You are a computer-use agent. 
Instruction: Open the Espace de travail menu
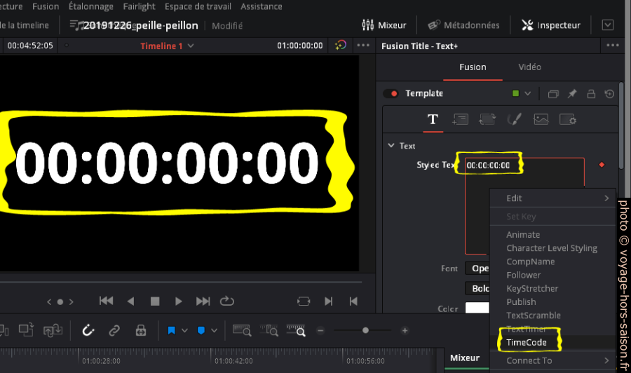coord(198,6)
